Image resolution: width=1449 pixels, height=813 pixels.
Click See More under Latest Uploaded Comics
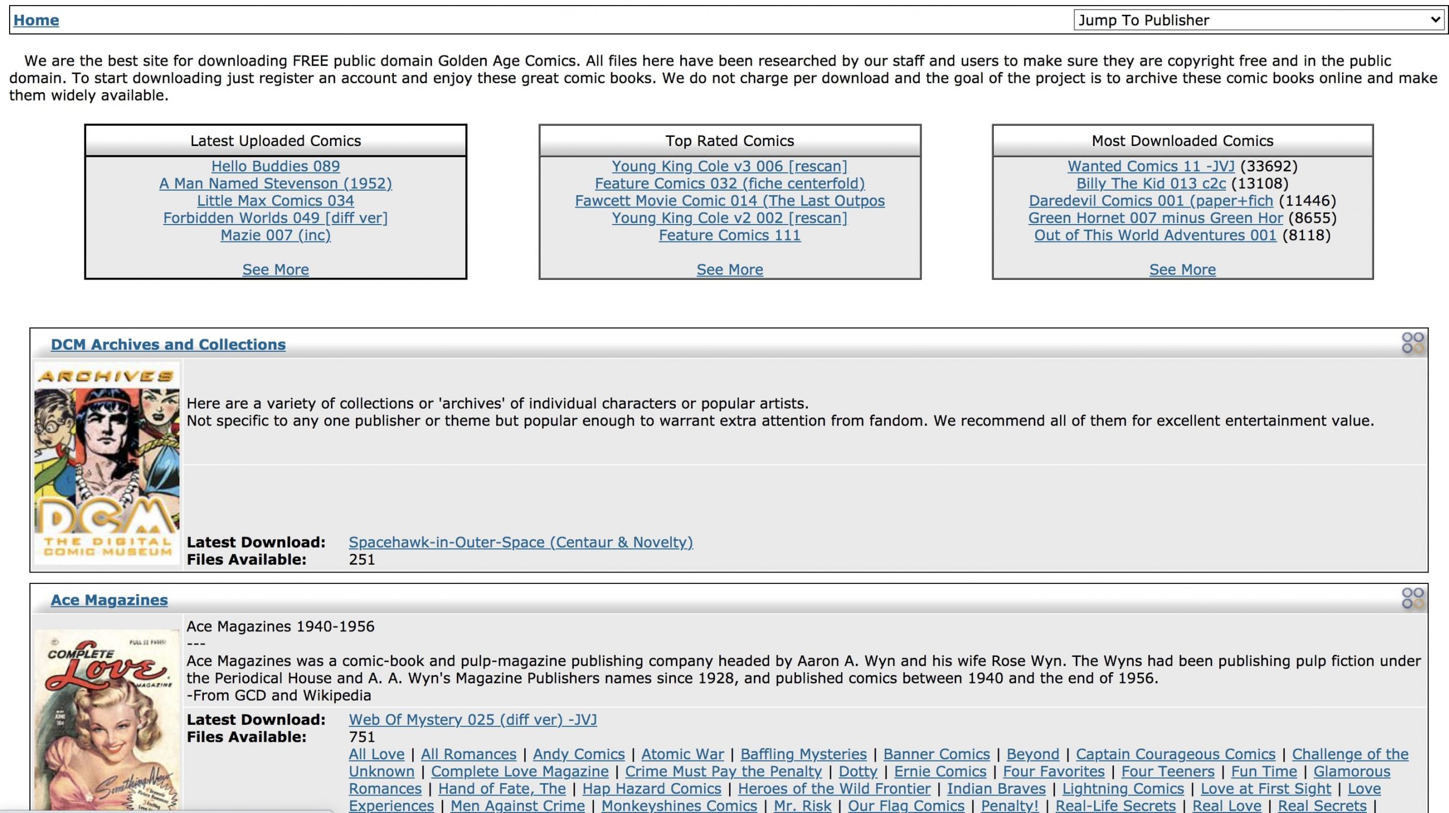pos(276,270)
